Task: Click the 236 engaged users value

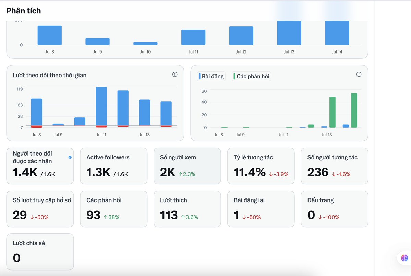Action: coord(318,172)
